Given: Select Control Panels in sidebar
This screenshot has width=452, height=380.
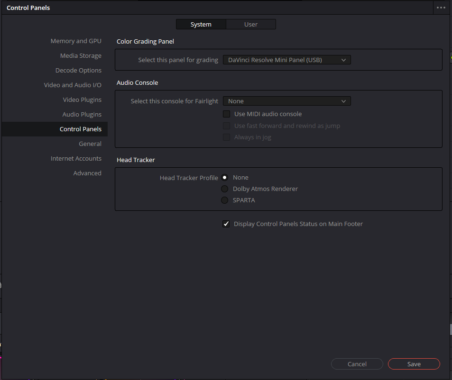Looking at the screenshot, I should (55, 129).
